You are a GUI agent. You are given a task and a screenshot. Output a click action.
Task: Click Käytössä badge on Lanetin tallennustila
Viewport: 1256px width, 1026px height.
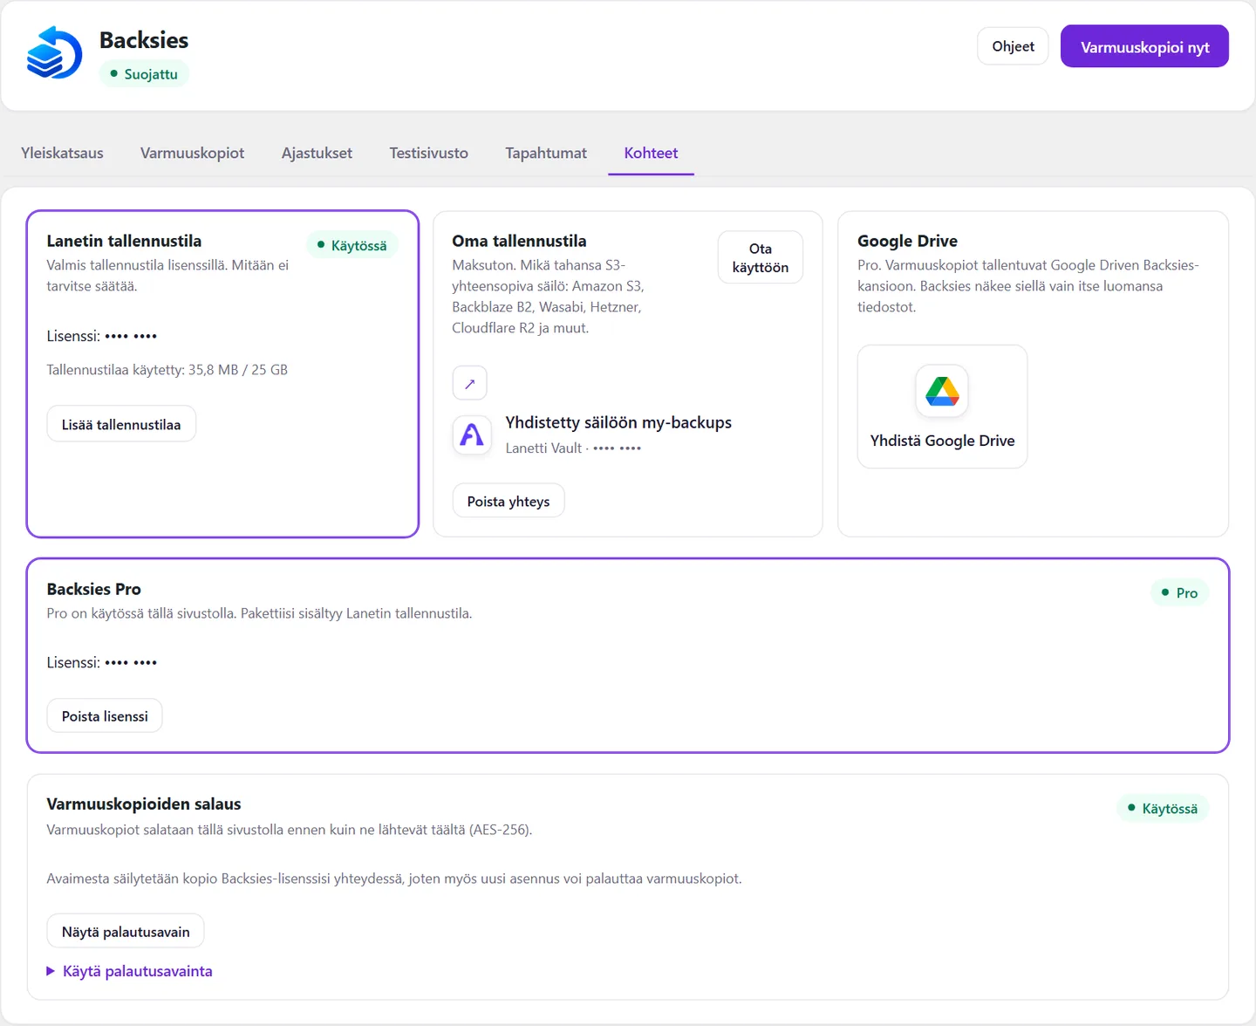tap(352, 245)
